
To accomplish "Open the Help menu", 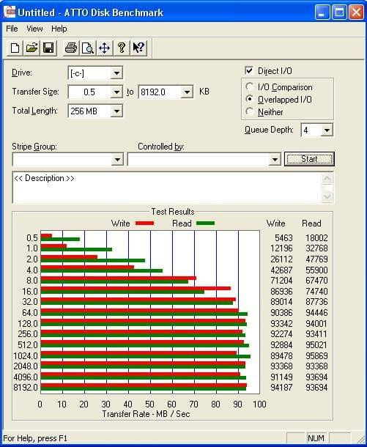I will [59, 29].
